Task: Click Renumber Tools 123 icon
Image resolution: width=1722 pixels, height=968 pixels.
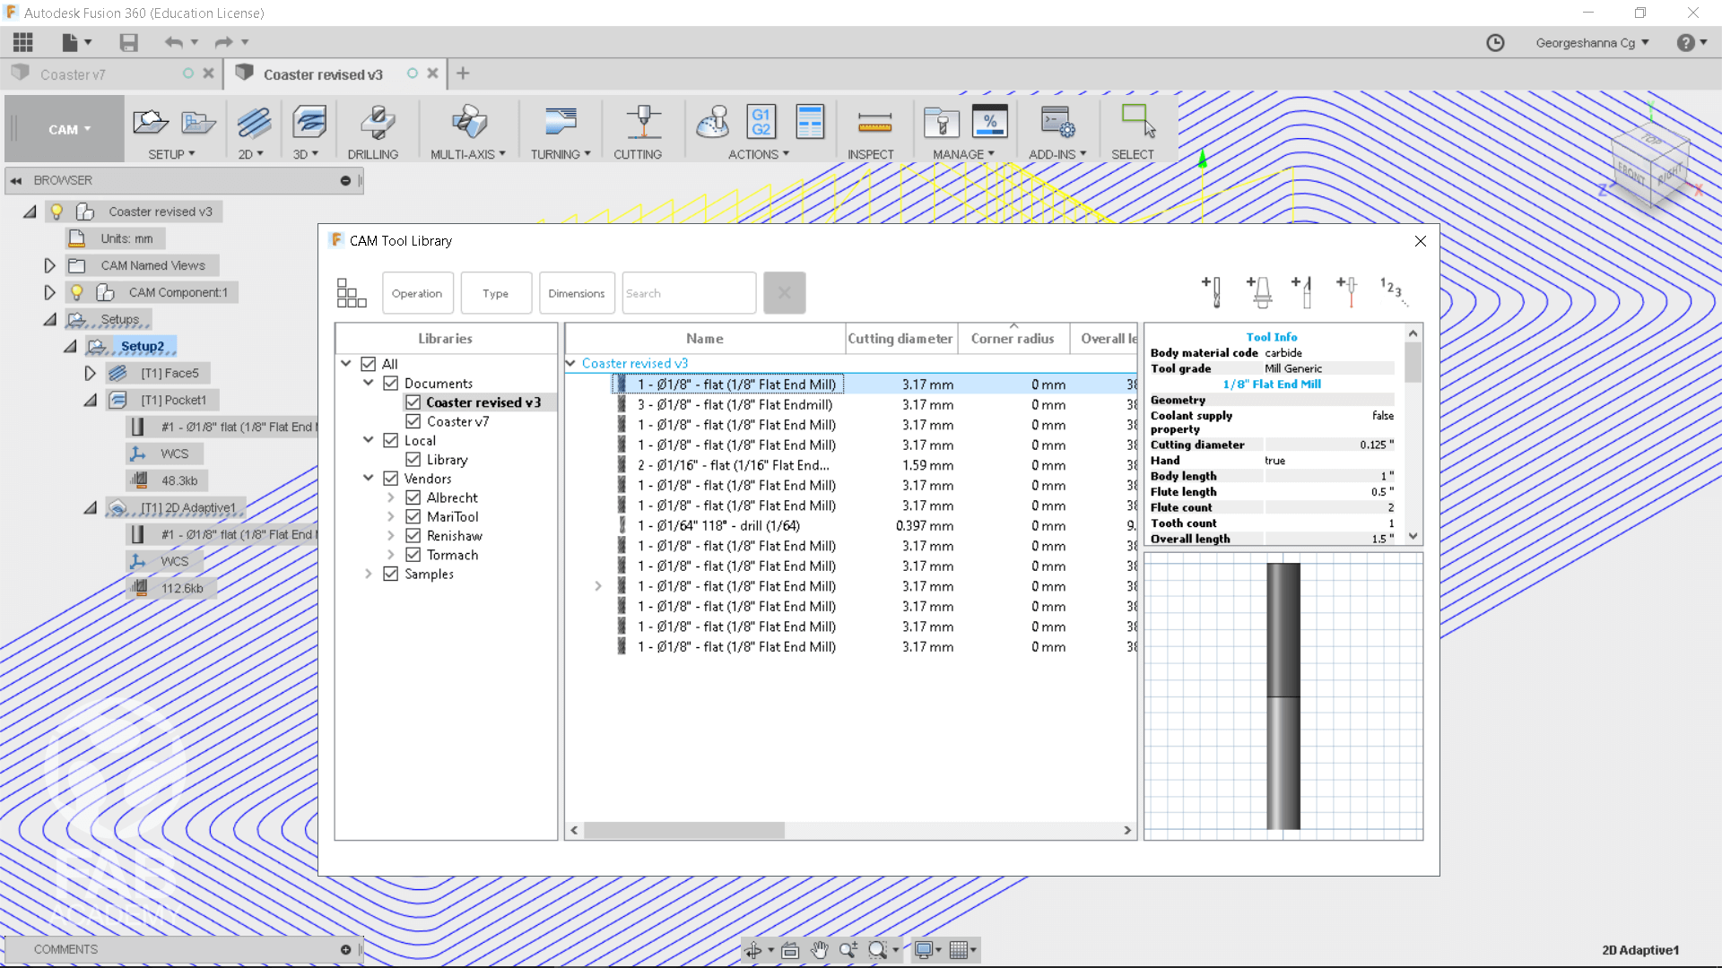Action: 1392,290
